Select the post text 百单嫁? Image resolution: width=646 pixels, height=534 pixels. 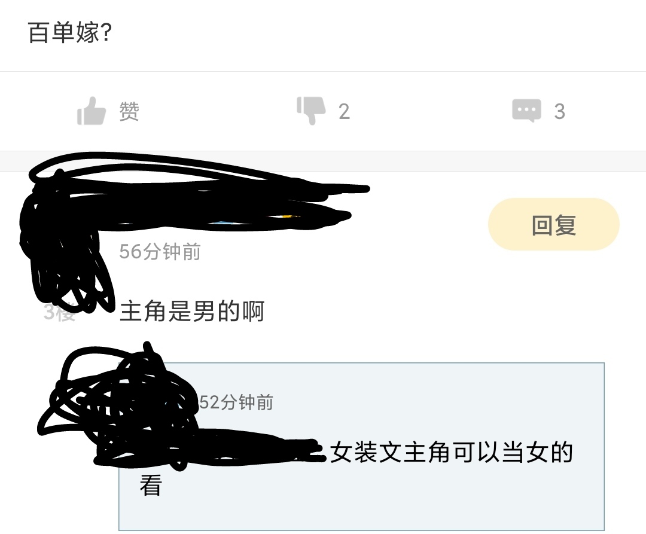point(69,32)
